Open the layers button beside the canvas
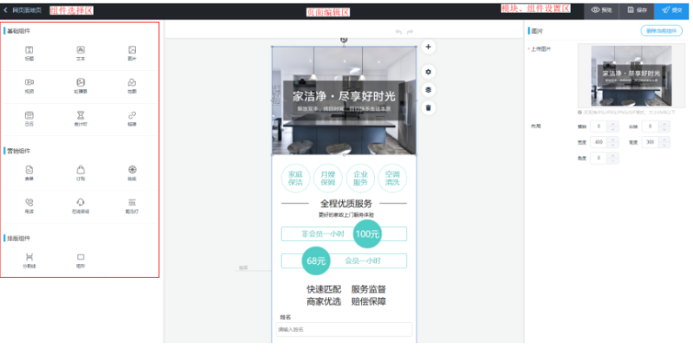 (428, 90)
